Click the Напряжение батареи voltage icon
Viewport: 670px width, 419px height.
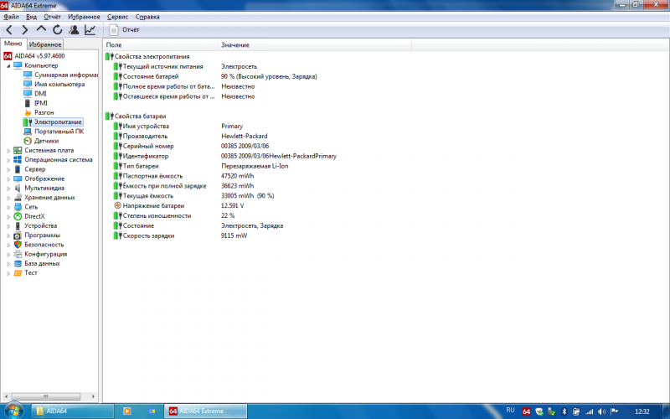pyautogui.click(x=117, y=205)
